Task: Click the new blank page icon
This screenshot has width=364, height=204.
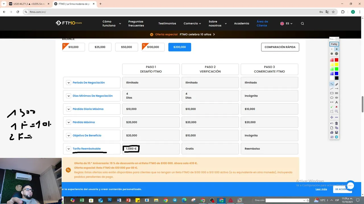Action: coord(332,128)
